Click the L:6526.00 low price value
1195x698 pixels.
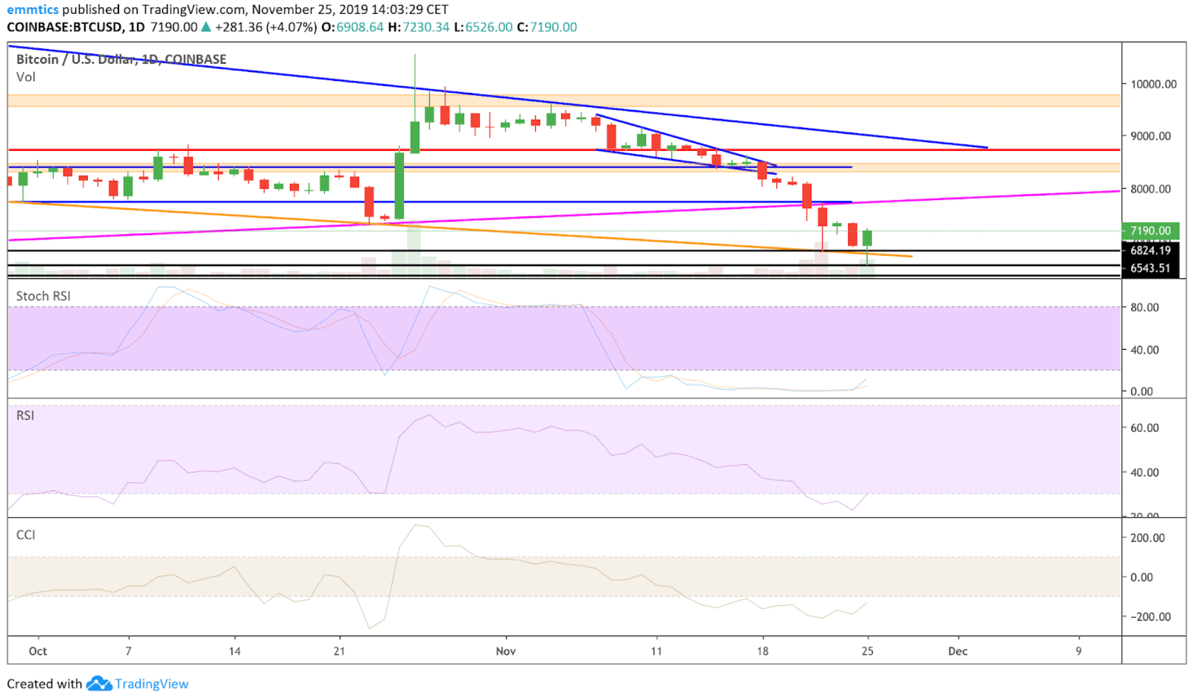click(x=483, y=27)
